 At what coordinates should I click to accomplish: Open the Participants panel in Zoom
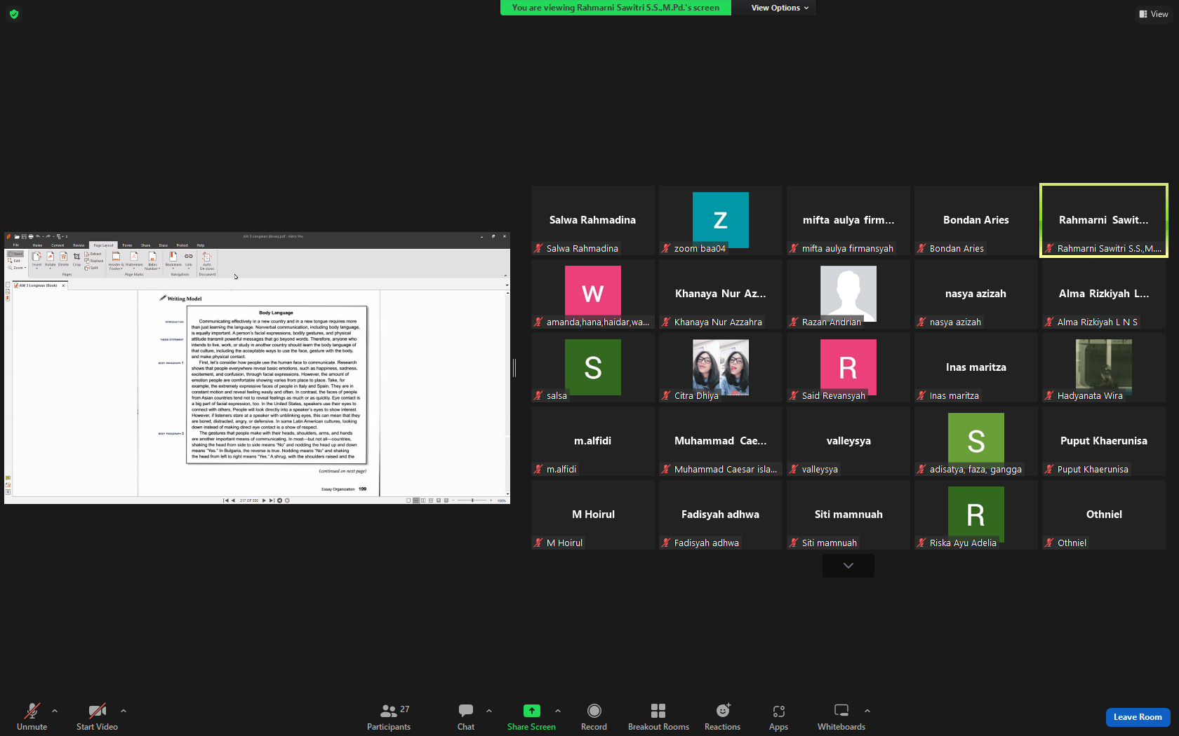click(389, 718)
